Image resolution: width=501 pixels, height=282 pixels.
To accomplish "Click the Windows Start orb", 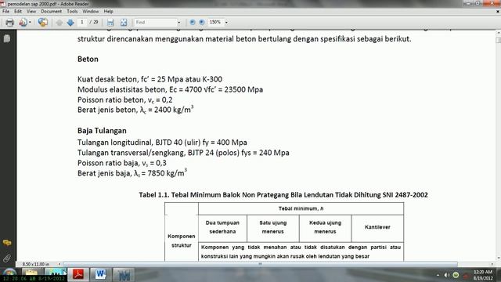I will point(9,275).
